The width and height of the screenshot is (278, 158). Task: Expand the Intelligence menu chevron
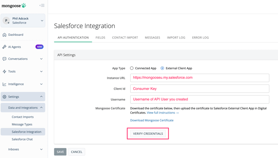pos(41,84)
